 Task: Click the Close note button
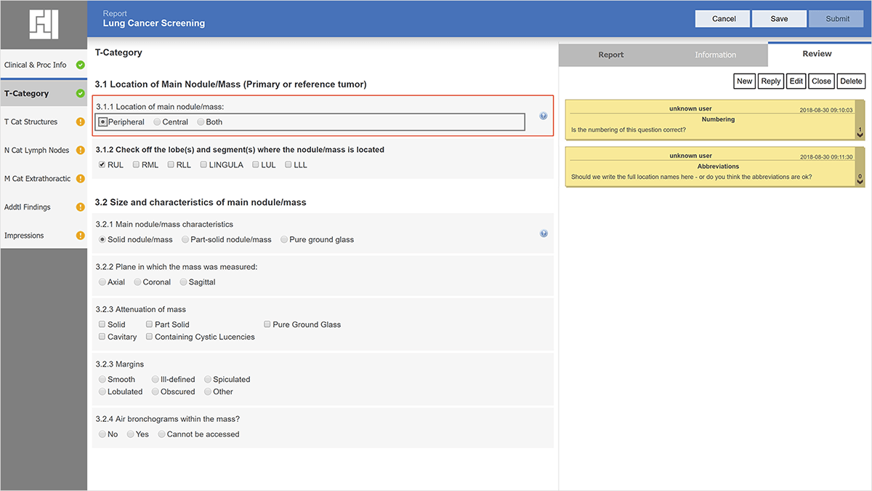(822, 81)
